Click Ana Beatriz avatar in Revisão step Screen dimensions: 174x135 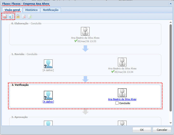pyautogui.click(x=122, y=62)
